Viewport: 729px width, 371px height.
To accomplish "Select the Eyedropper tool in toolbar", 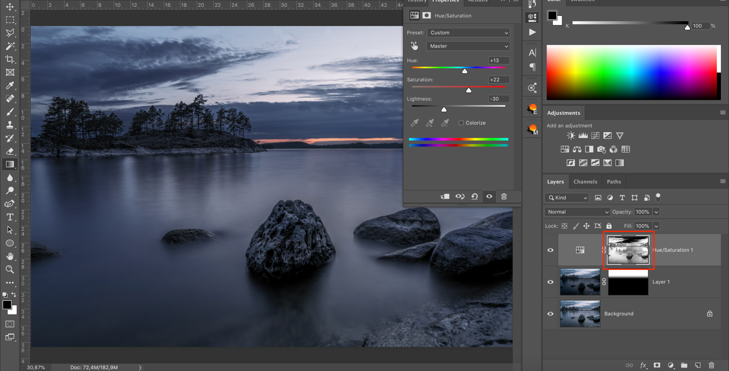I will coord(10,85).
